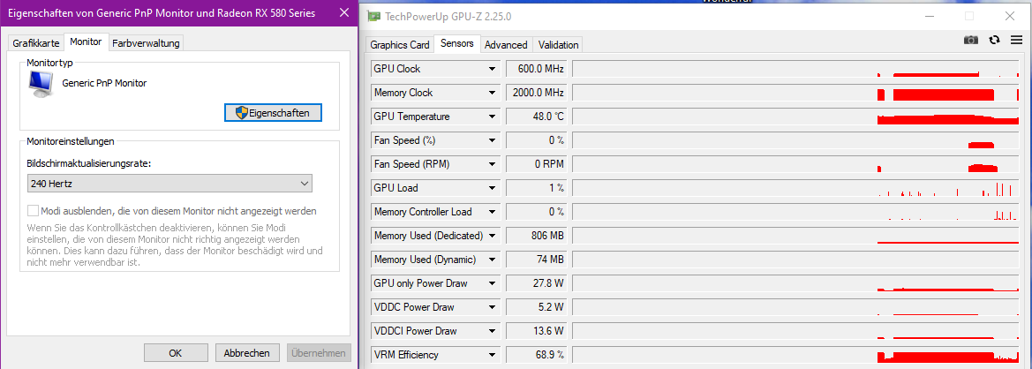The height and width of the screenshot is (369, 1032).
Task: Switch to the Farbverwaltung tab
Action: [146, 43]
